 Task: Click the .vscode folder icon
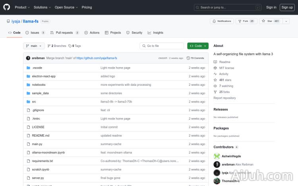pos(28,68)
